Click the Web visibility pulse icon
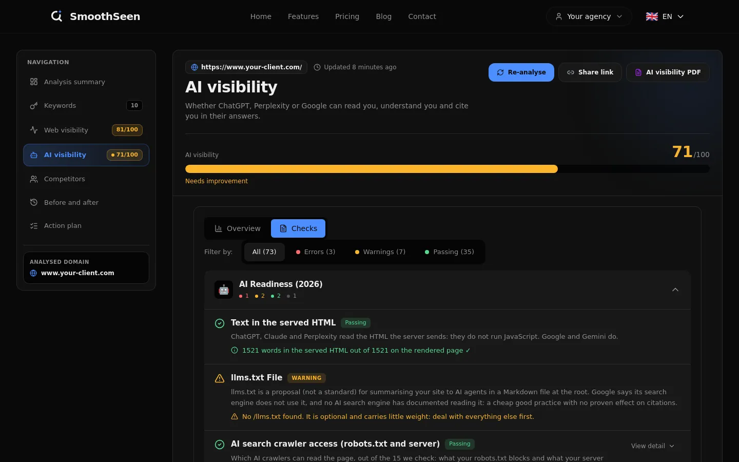This screenshot has width=739, height=462. pyautogui.click(x=34, y=130)
